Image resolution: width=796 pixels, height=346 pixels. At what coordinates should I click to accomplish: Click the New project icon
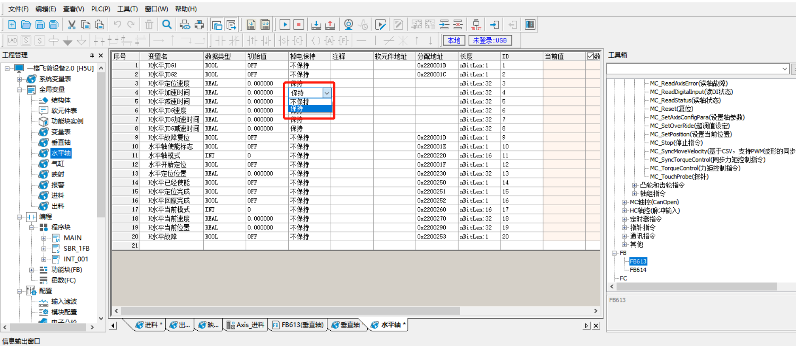12,25
